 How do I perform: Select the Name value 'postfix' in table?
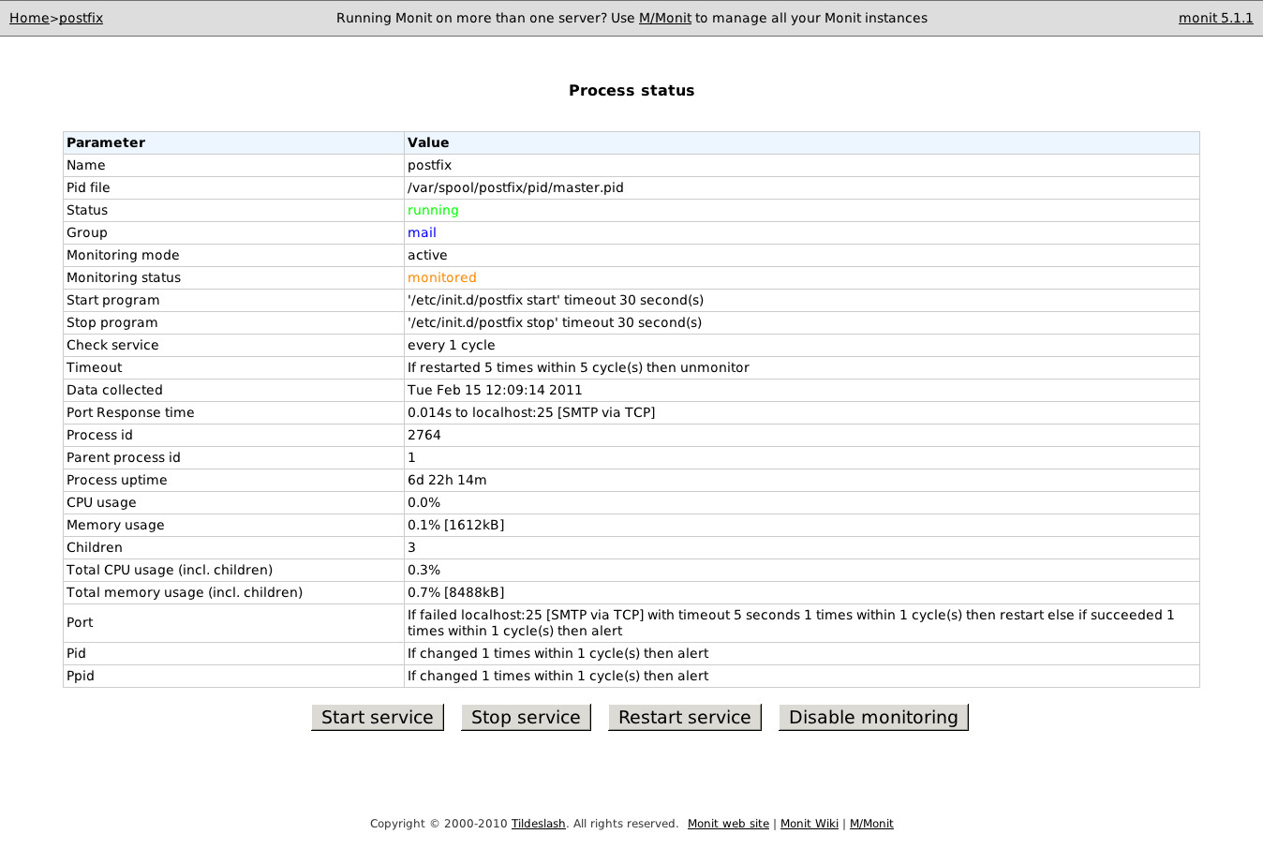pyautogui.click(x=429, y=165)
